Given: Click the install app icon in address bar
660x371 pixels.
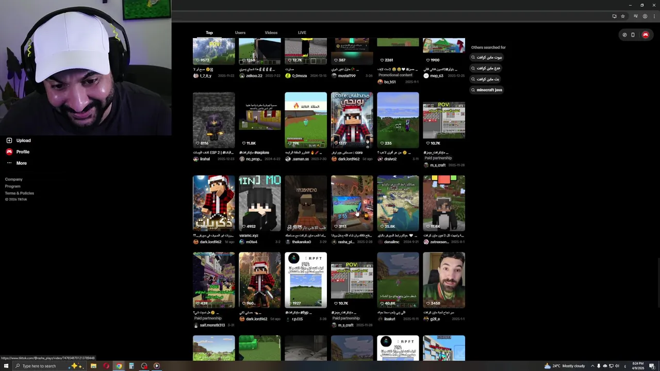Looking at the screenshot, I should [614, 16].
